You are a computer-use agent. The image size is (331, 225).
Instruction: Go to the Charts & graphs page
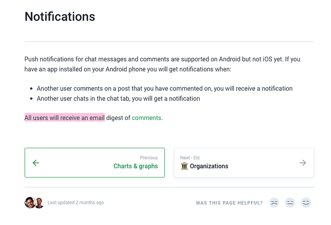135,166
